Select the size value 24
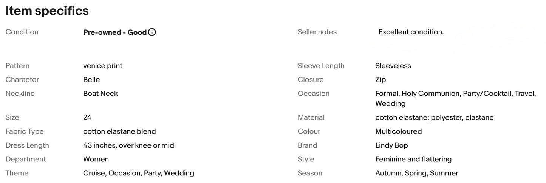 click(x=87, y=117)
